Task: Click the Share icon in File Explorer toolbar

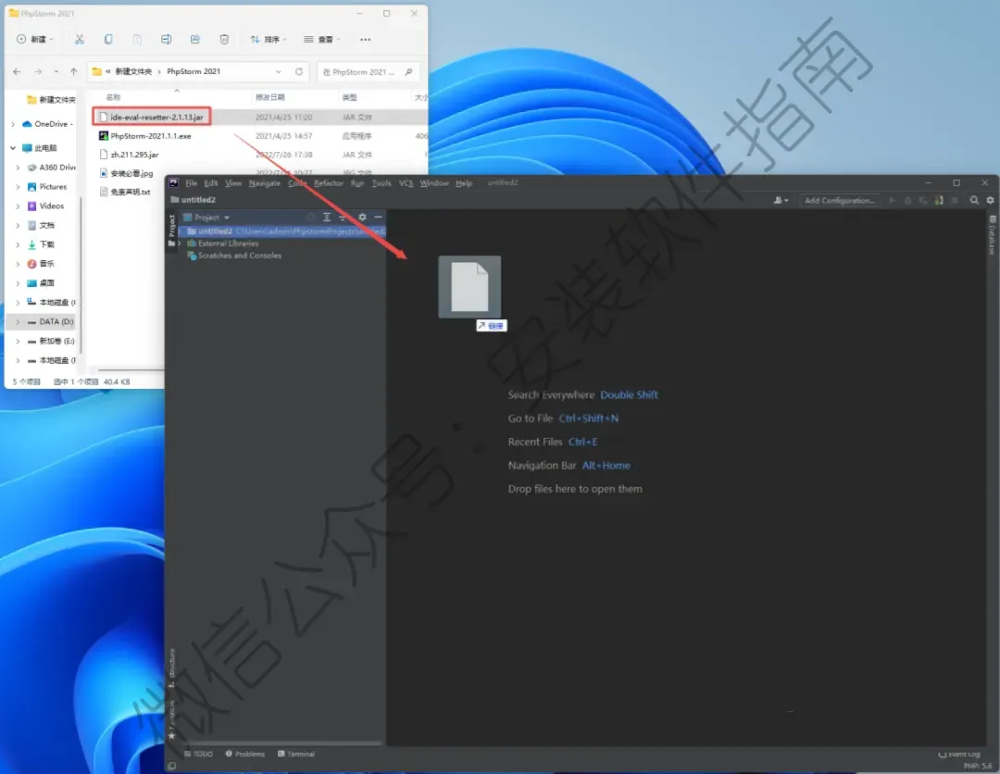Action: (x=195, y=40)
